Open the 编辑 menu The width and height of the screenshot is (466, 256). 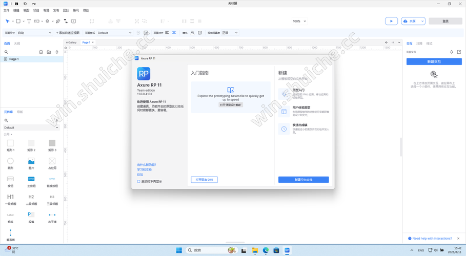click(x=16, y=10)
